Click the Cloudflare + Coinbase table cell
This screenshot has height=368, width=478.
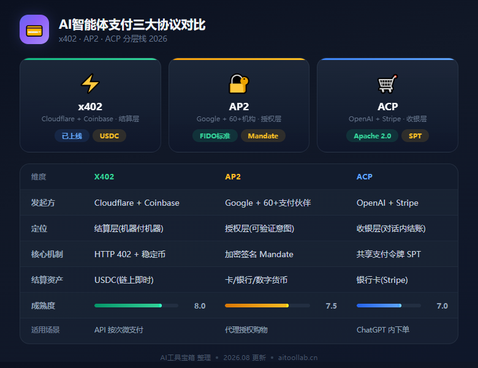pos(137,203)
